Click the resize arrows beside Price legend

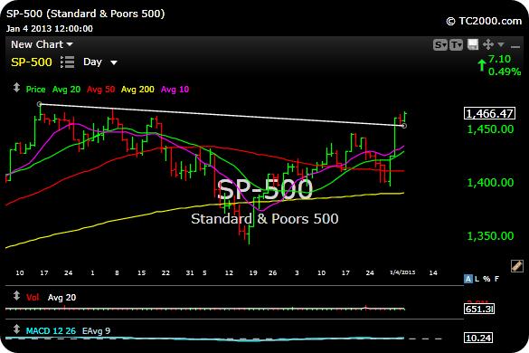(16, 88)
